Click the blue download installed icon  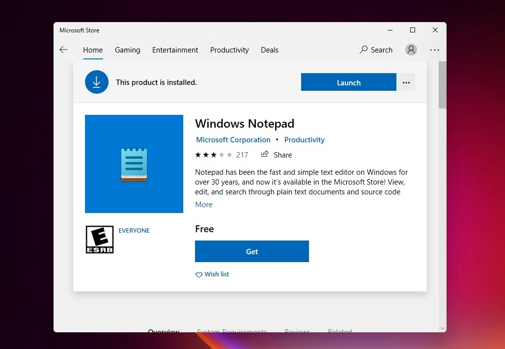(x=96, y=82)
